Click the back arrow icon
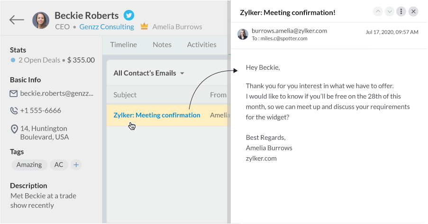 [17, 19]
